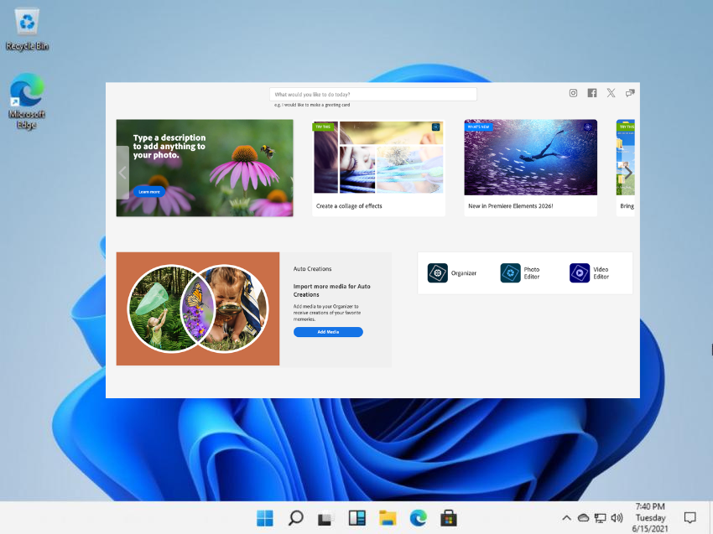Open the Organizer app icon
The image size is (713, 534).
438,273
